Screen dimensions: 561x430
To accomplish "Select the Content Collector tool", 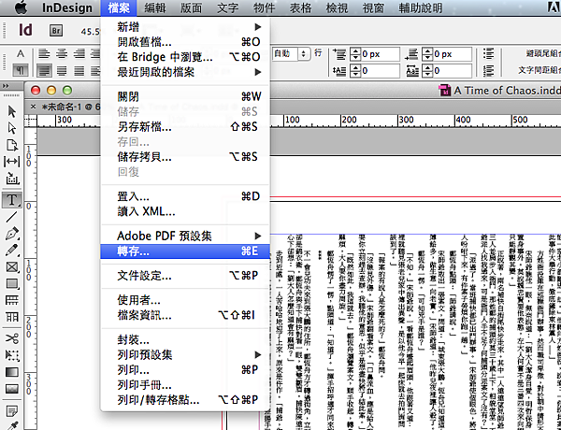I will click(x=12, y=179).
